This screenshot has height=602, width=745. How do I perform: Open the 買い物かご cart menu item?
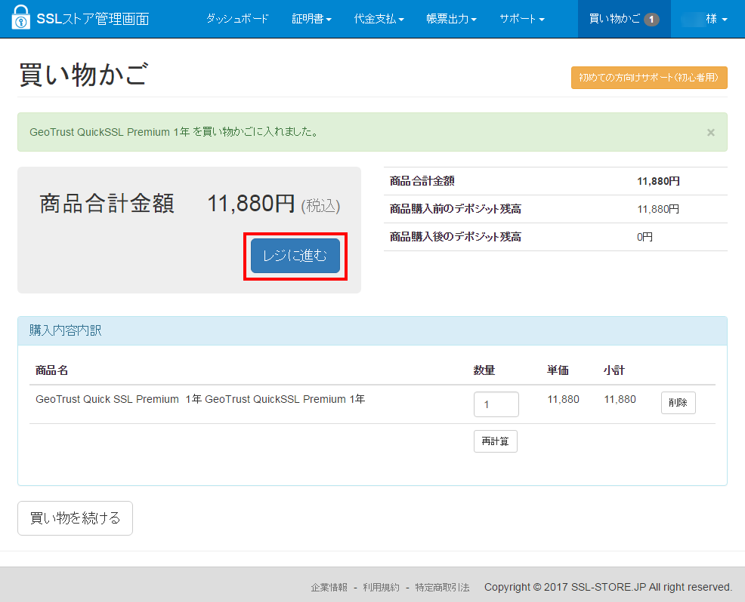coord(624,19)
